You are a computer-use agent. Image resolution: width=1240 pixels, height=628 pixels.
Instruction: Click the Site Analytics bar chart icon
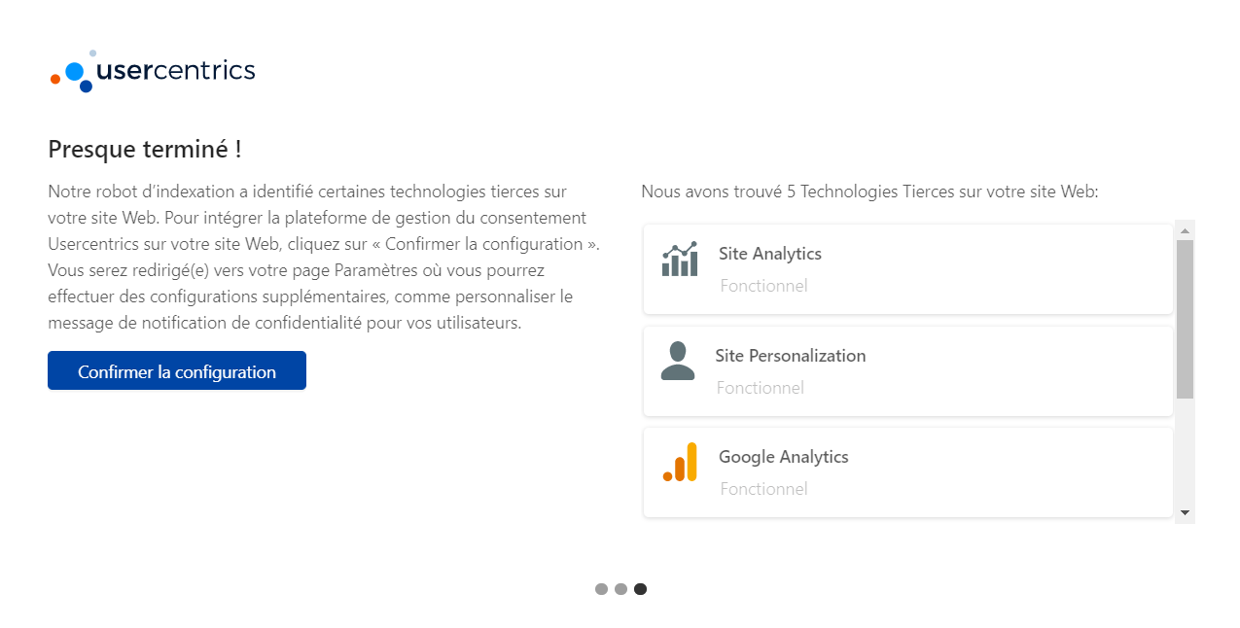[x=680, y=259]
